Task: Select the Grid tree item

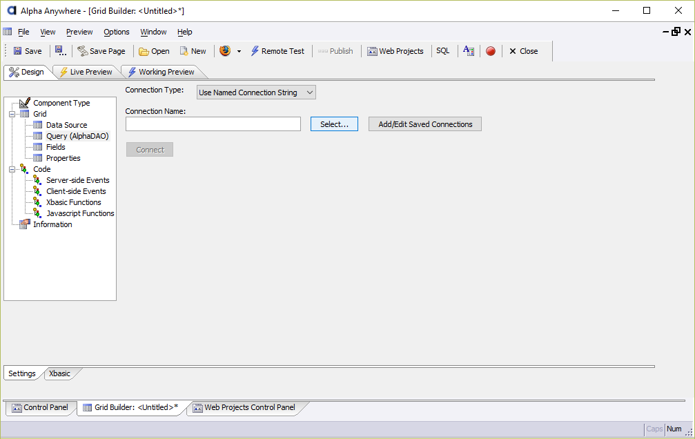Action: click(x=40, y=114)
